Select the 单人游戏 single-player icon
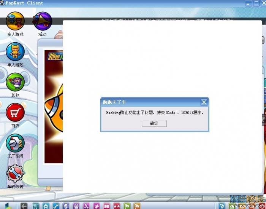The width and height of the screenshot is (266, 209). tap(15, 51)
